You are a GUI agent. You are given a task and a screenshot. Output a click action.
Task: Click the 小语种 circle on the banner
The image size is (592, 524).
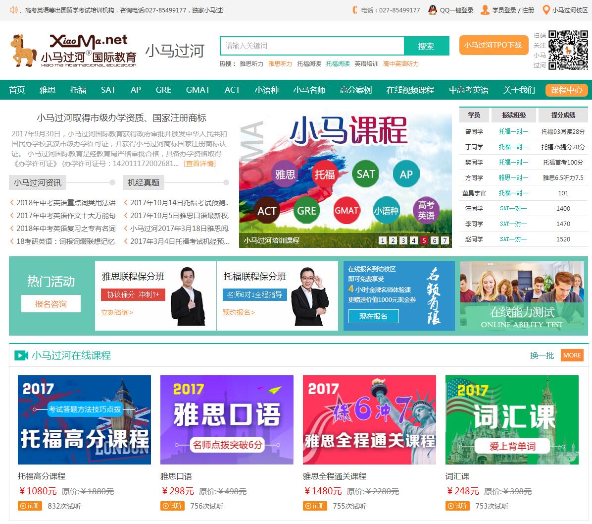(386, 211)
